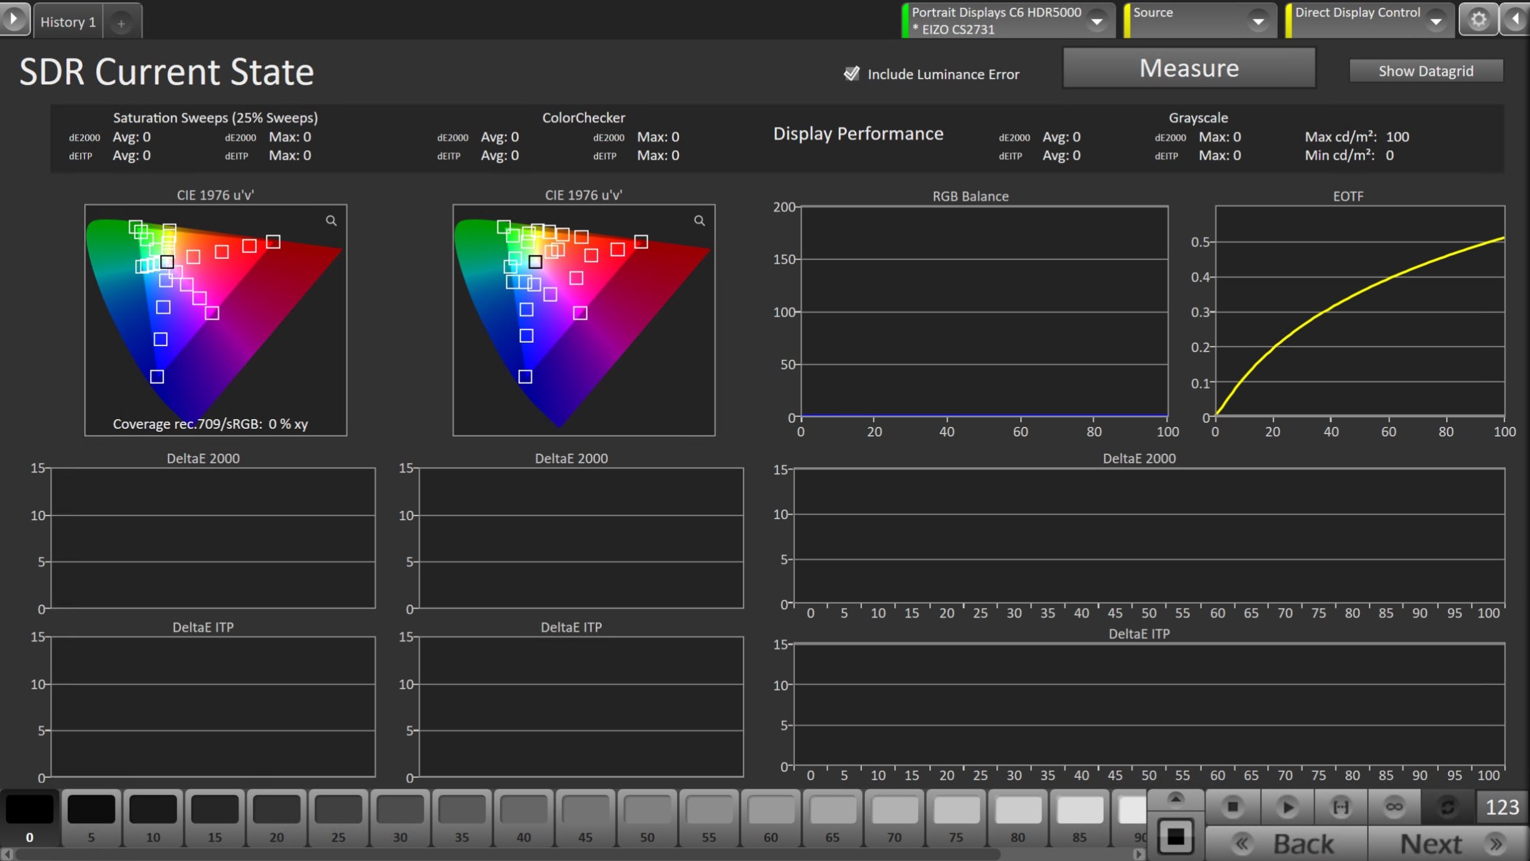
Task: Click the read single bracket icon
Action: tap(1341, 807)
